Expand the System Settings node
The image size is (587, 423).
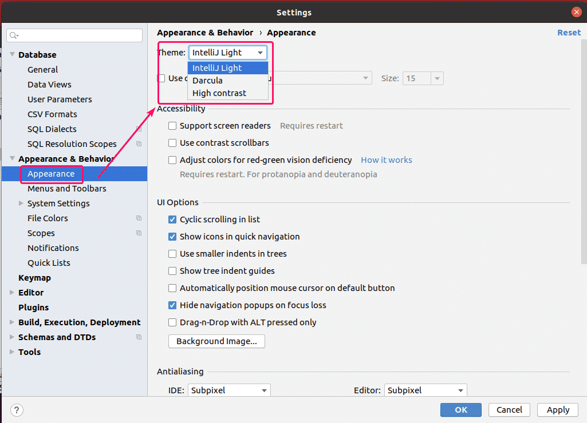[21, 203]
